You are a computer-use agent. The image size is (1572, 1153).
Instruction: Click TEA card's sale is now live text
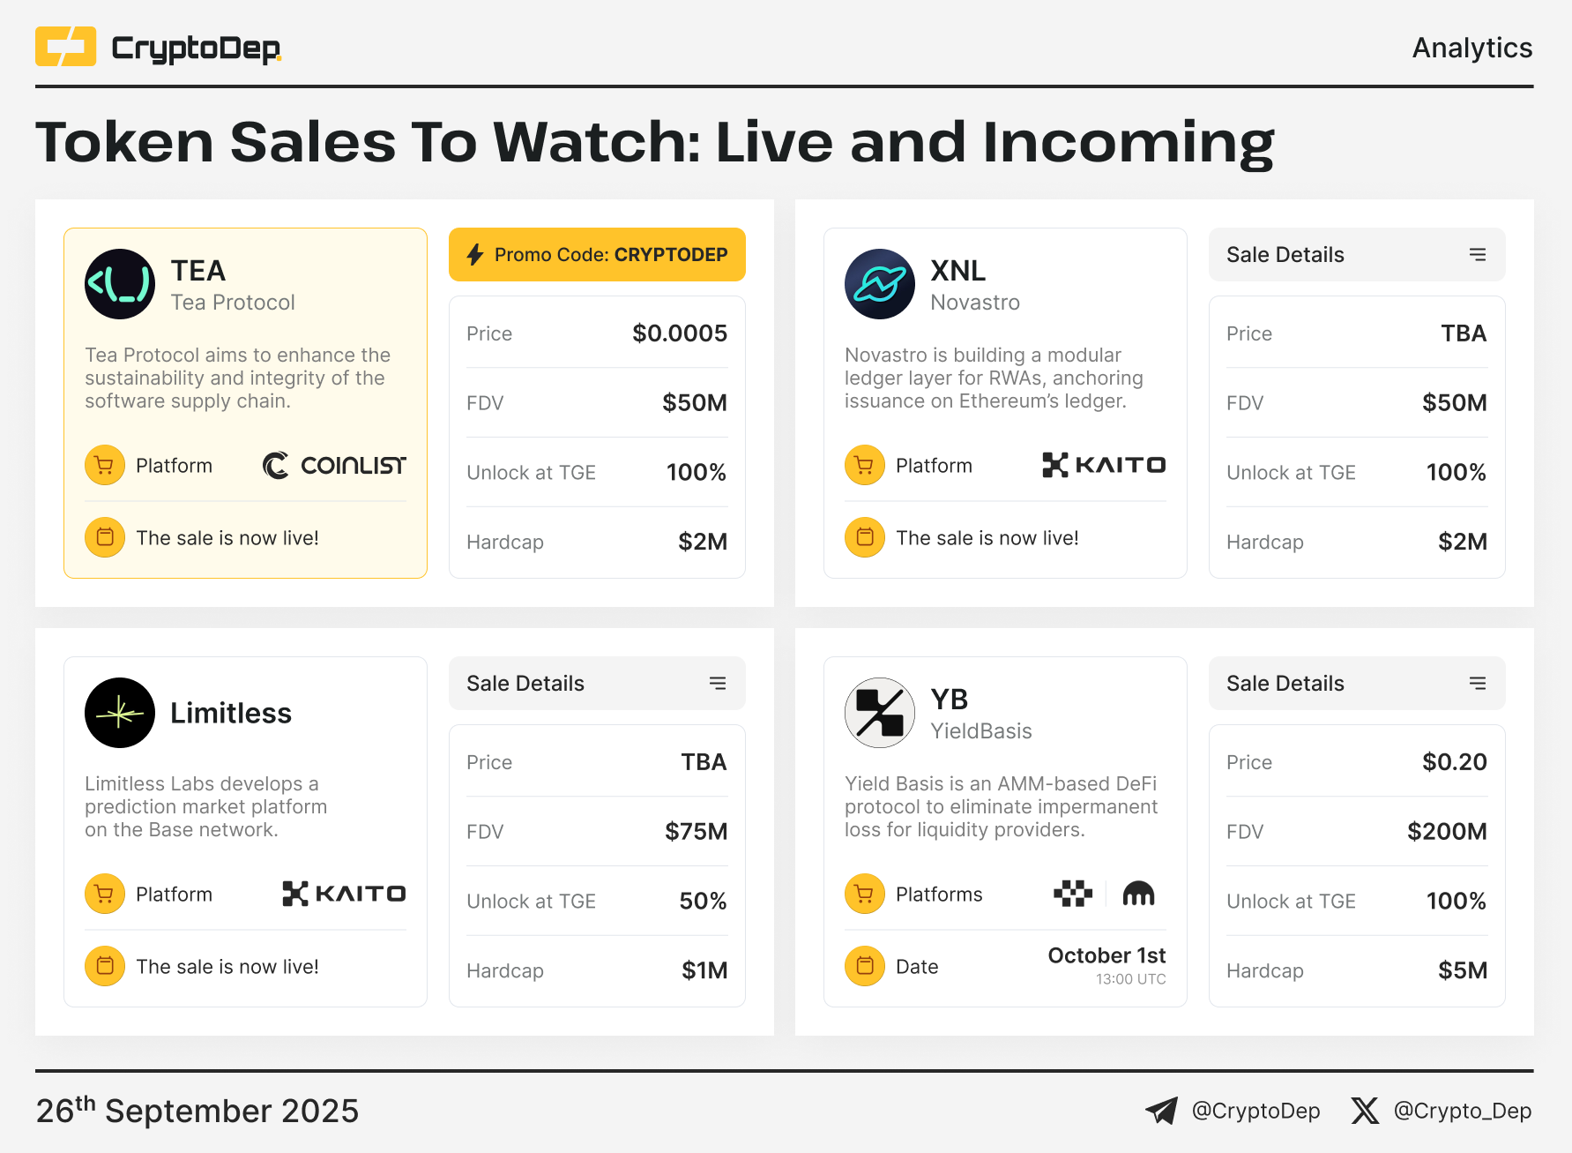[227, 538]
